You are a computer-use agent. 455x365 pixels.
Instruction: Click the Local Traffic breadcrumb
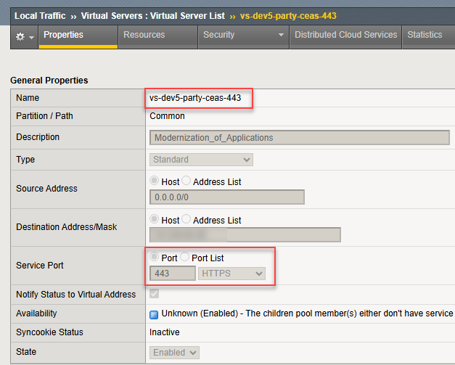(40, 15)
